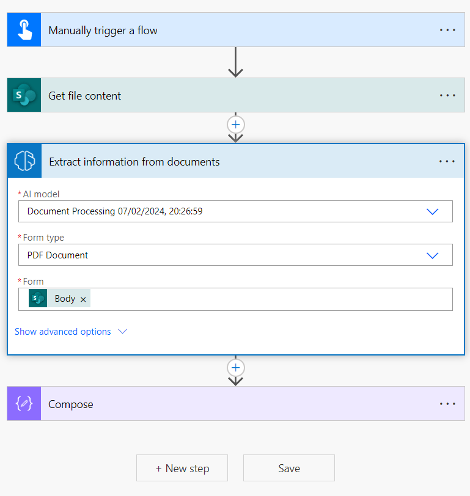This screenshot has height=496, width=470.
Task: Click inside the Form input field
Action: pyautogui.click(x=244, y=299)
